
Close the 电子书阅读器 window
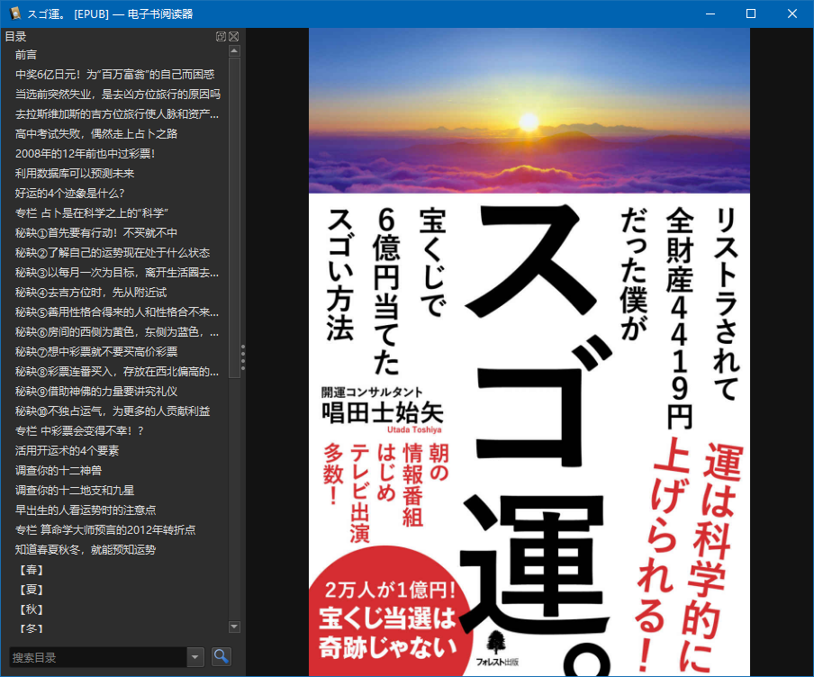pos(791,14)
